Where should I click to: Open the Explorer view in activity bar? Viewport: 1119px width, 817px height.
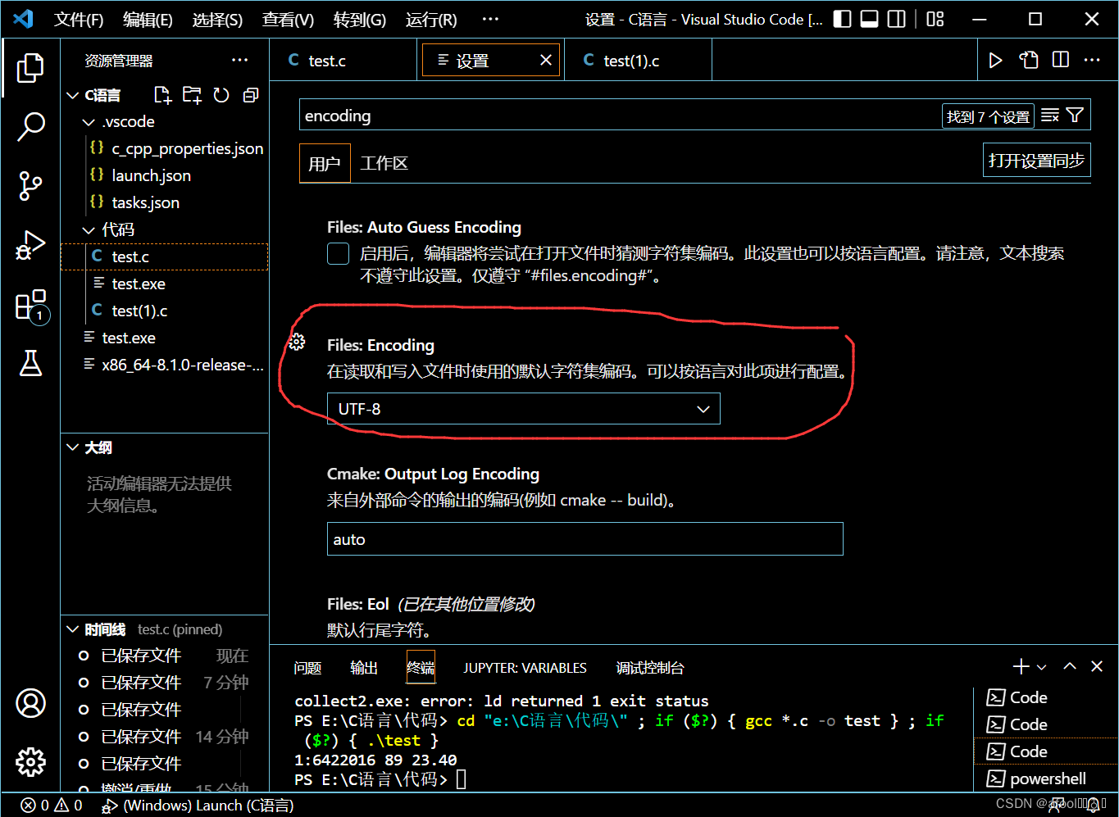[30, 68]
